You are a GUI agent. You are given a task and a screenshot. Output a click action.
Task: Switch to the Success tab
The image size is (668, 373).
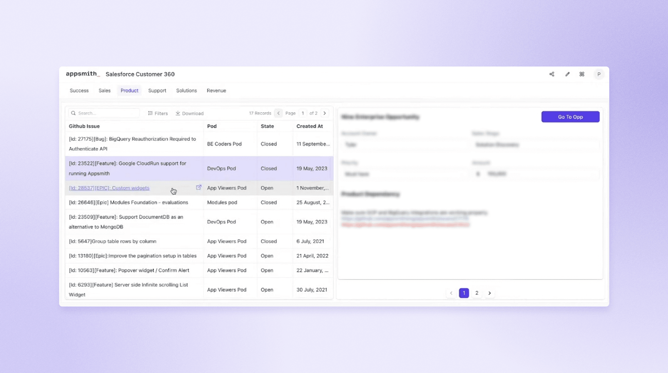click(79, 90)
